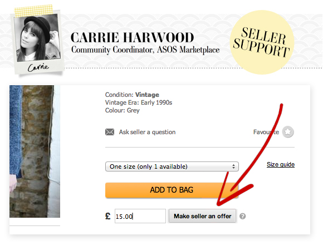
Task: Click the size dropdown stepper arrows
Action: 233,166
